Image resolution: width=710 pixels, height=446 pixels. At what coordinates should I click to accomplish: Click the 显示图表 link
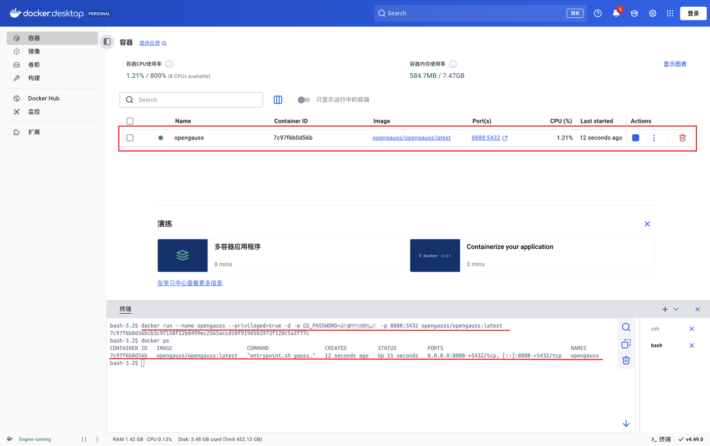tap(675, 64)
